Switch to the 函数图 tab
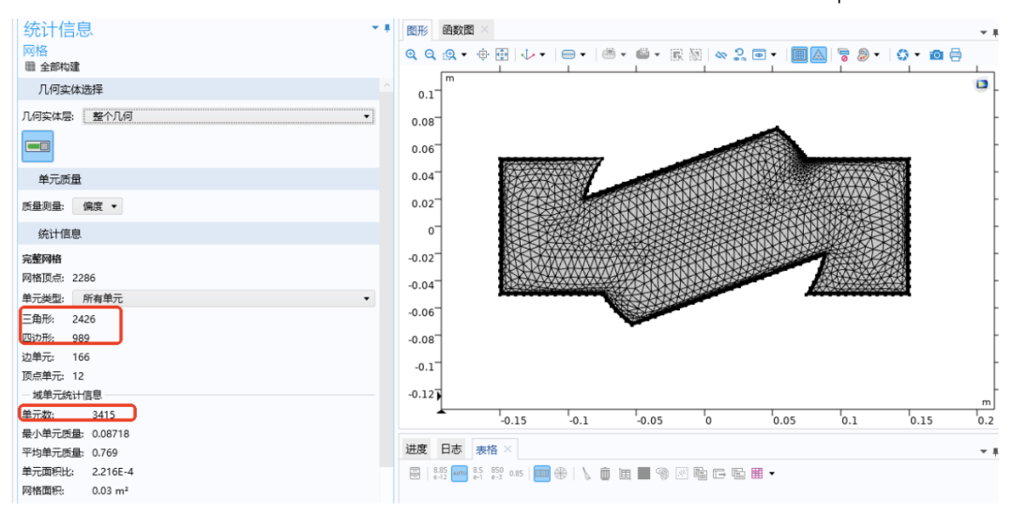The width and height of the screenshot is (1013, 513). coord(458,30)
